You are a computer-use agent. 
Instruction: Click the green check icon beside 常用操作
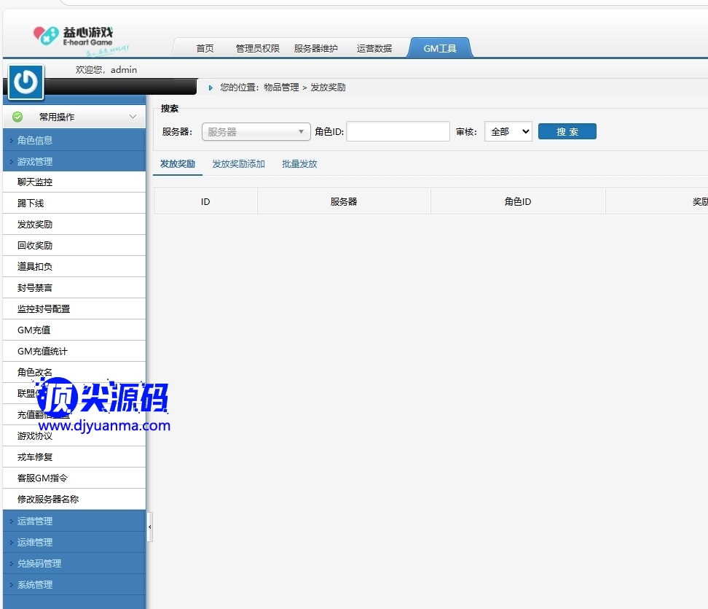click(17, 117)
